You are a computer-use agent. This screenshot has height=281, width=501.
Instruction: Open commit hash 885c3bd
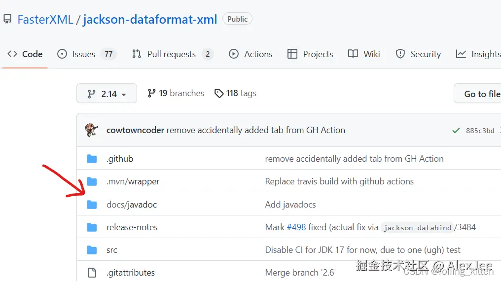(x=480, y=131)
